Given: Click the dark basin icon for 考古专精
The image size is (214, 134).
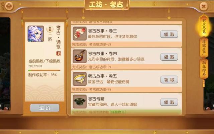Looking at the screenshot, I should [80, 102].
